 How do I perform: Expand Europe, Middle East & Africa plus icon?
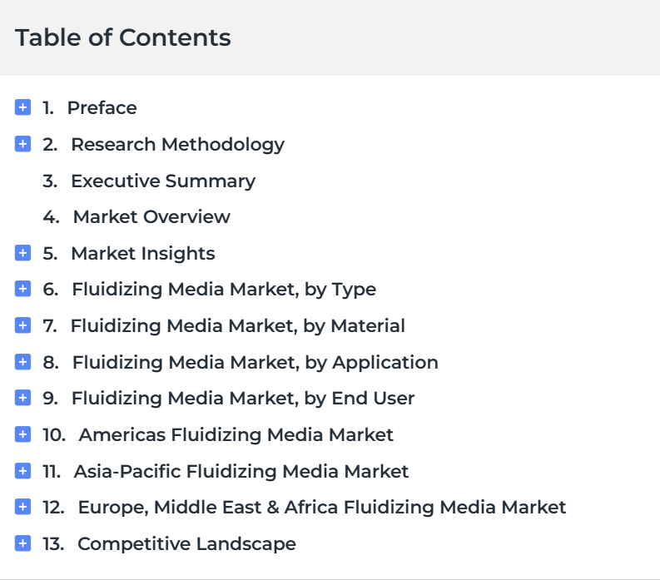coord(22,507)
